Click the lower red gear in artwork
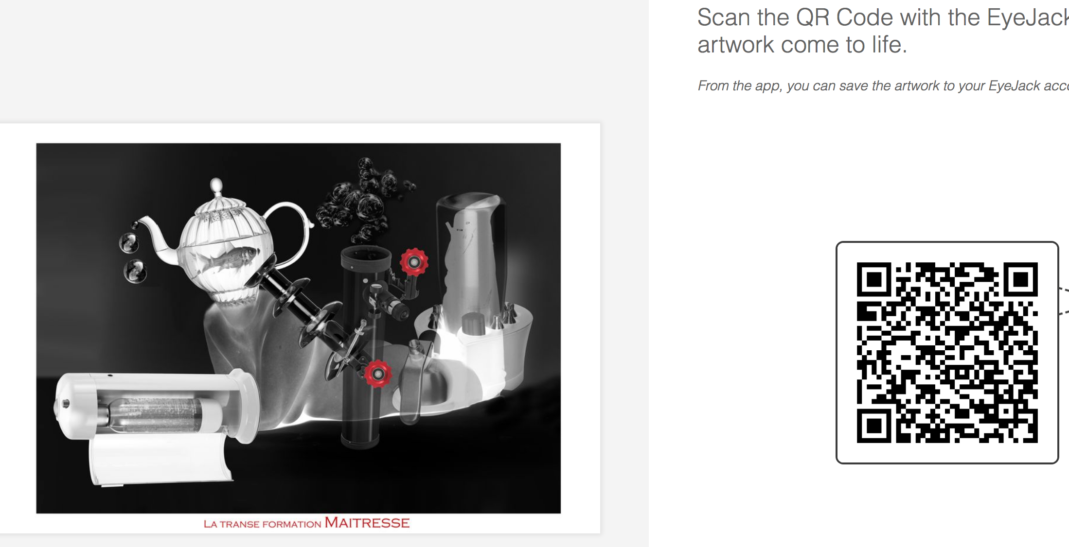1069x547 pixels. pyautogui.click(x=378, y=374)
